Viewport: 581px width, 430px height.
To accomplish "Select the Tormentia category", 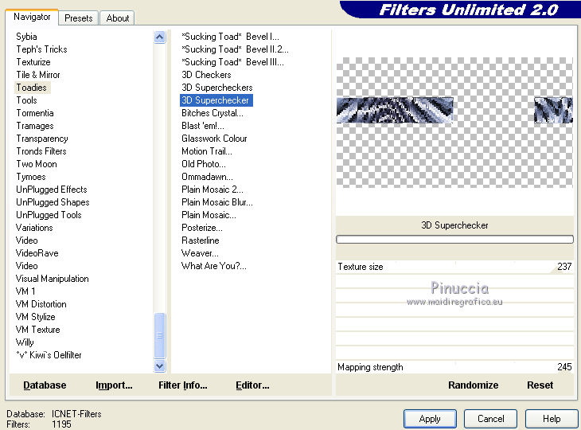I will click(x=35, y=113).
